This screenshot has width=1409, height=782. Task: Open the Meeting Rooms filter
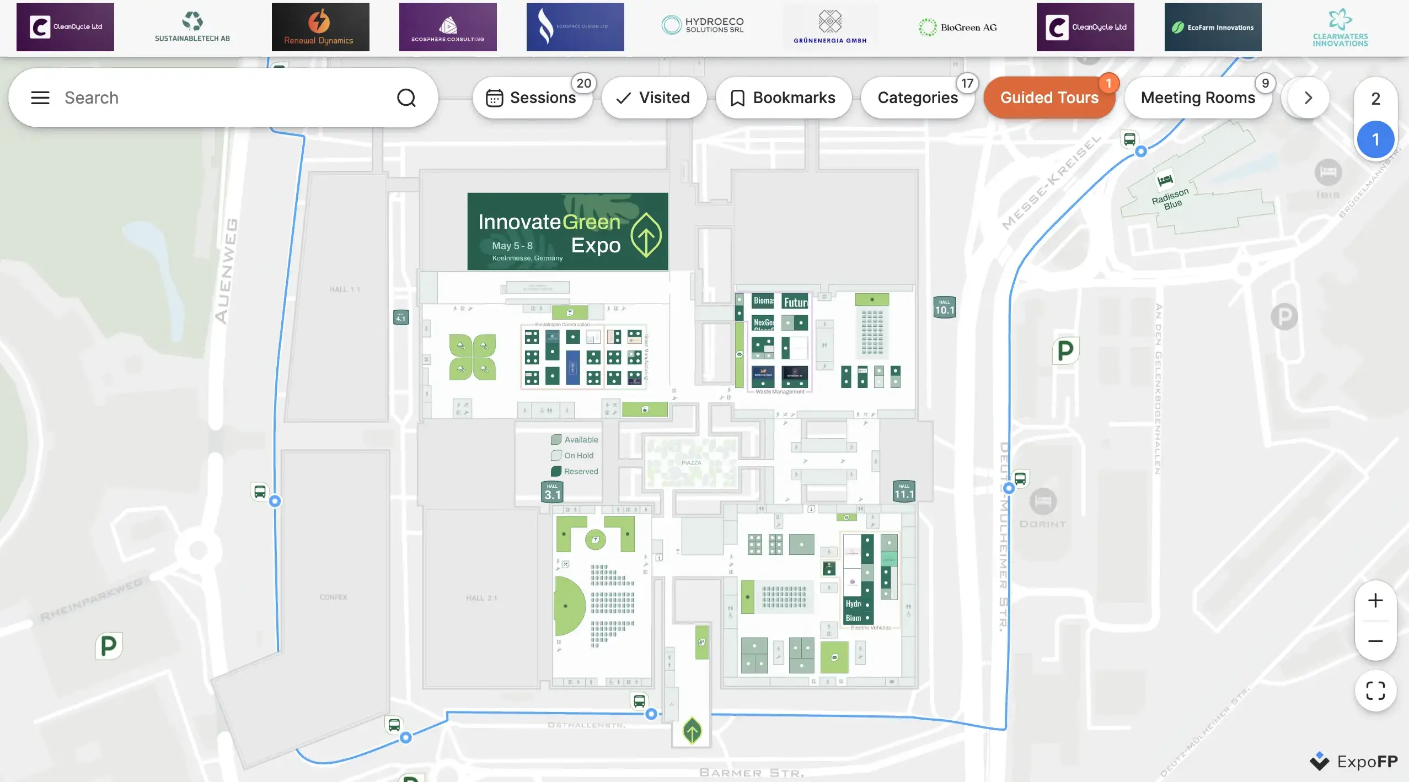coord(1197,98)
